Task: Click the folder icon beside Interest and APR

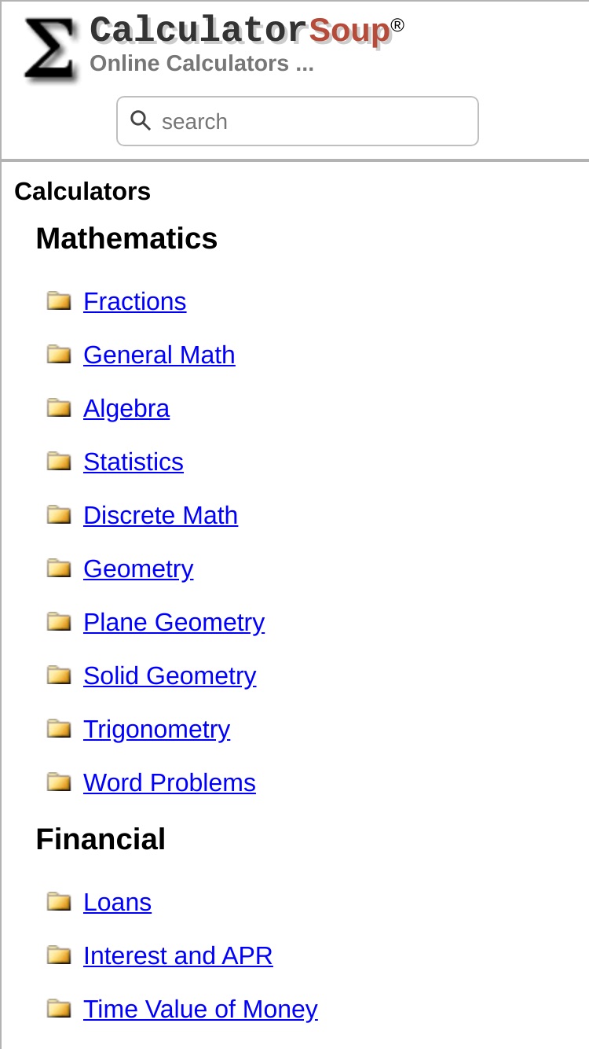Action: (x=59, y=955)
